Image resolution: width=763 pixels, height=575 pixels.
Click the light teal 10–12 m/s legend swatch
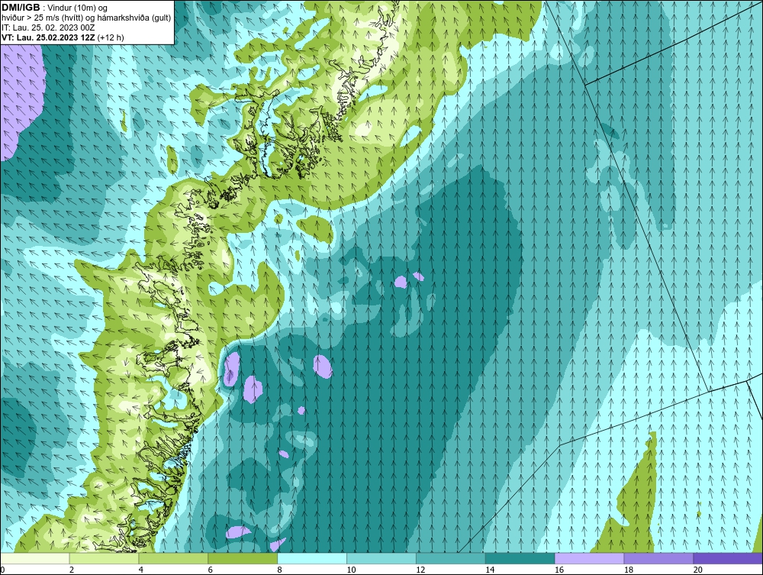[381, 558]
